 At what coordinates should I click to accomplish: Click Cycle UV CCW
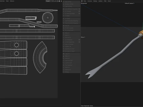coord(71,61)
